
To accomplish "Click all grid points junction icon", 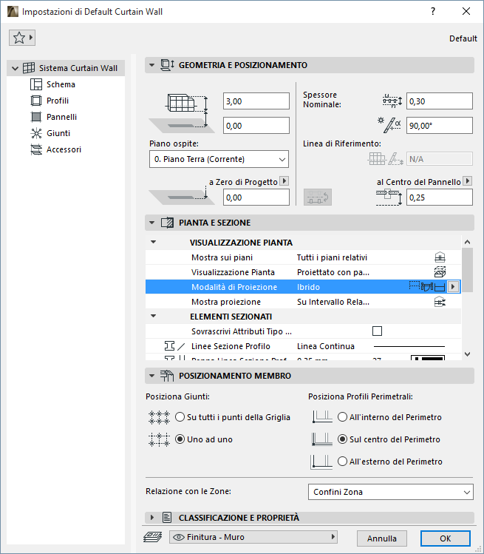I will pyautogui.click(x=159, y=417).
